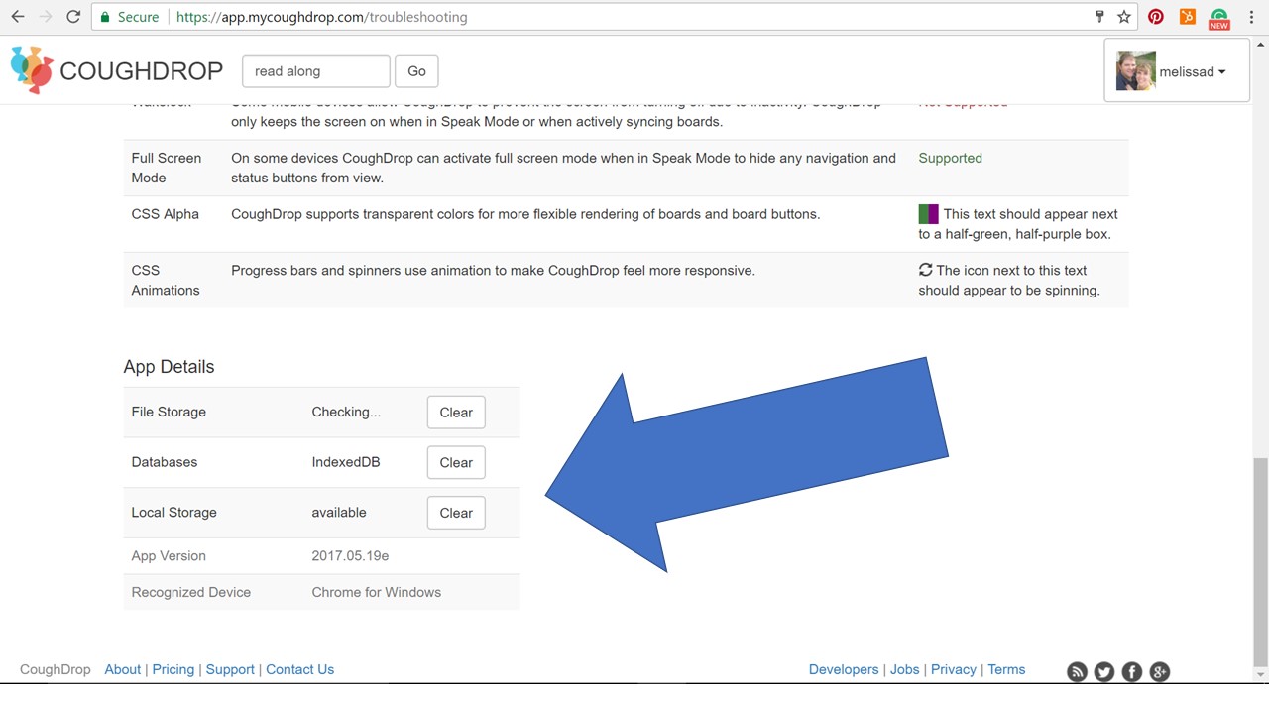This screenshot has height=714, width=1269.
Task: Open the Pricing footer link
Action: [173, 669]
